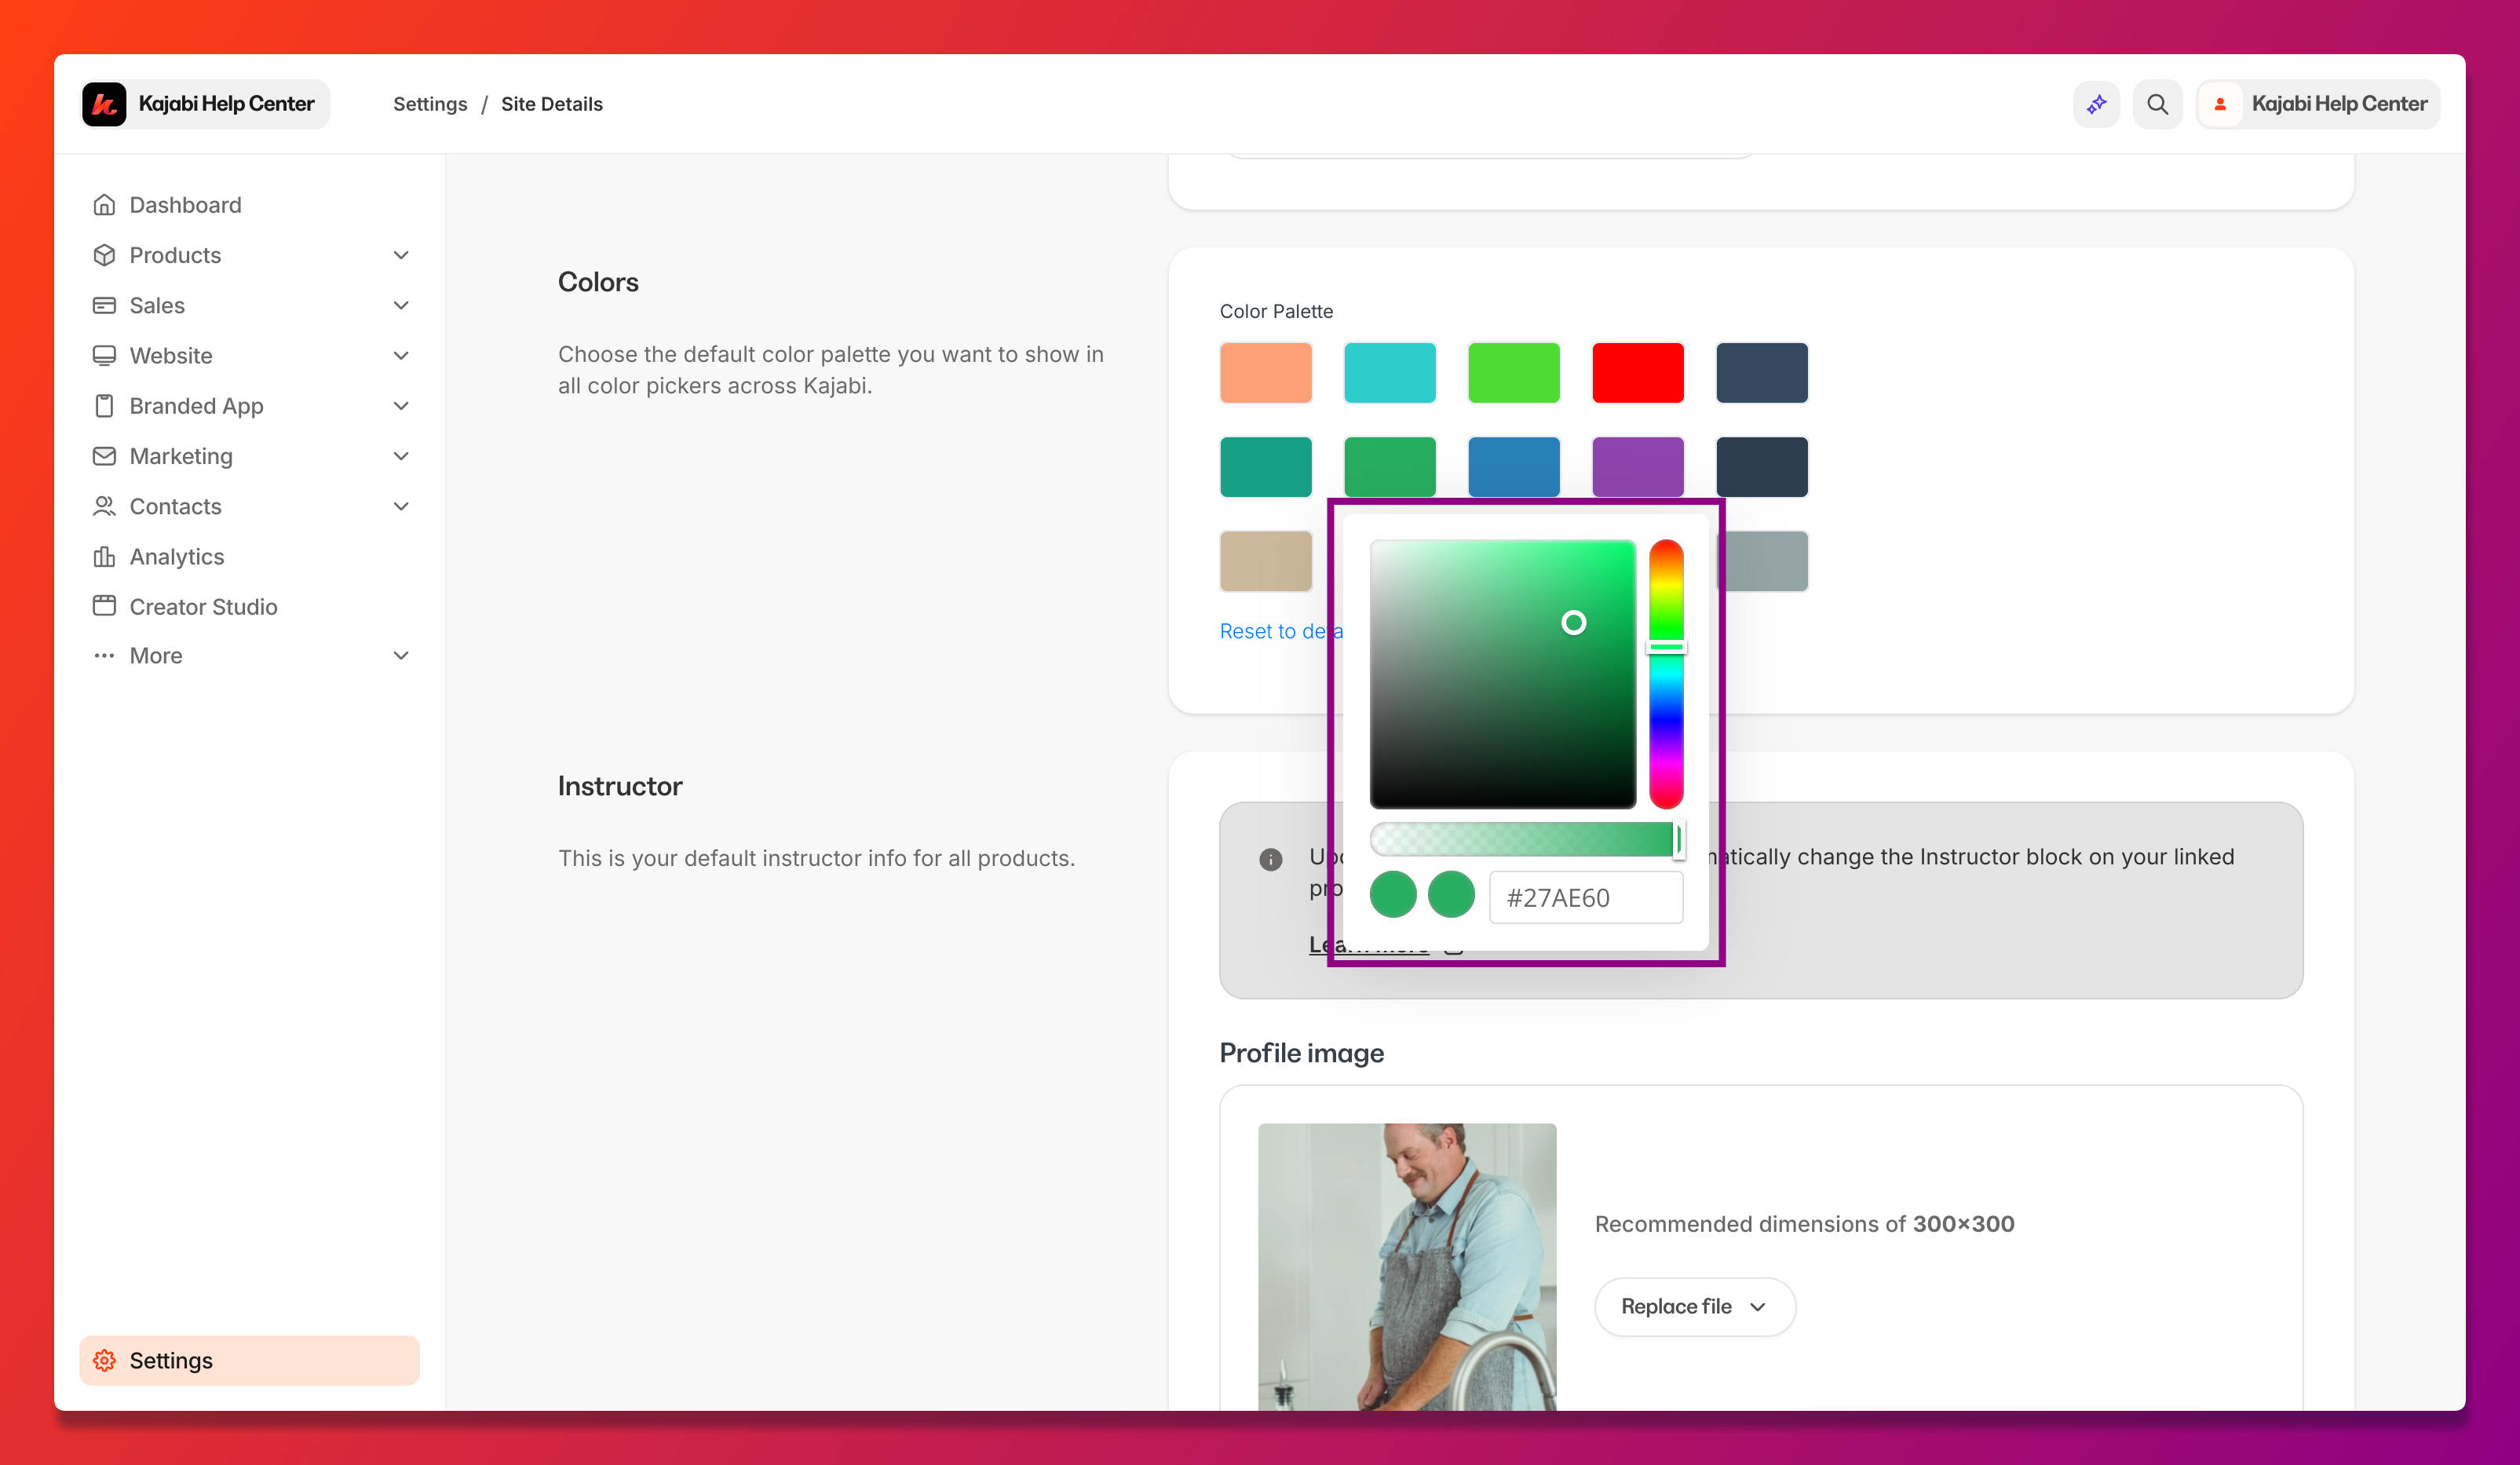Click the Sales card icon
Image resolution: width=2520 pixels, height=1465 pixels.
pyautogui.click(x=104, y=305)
